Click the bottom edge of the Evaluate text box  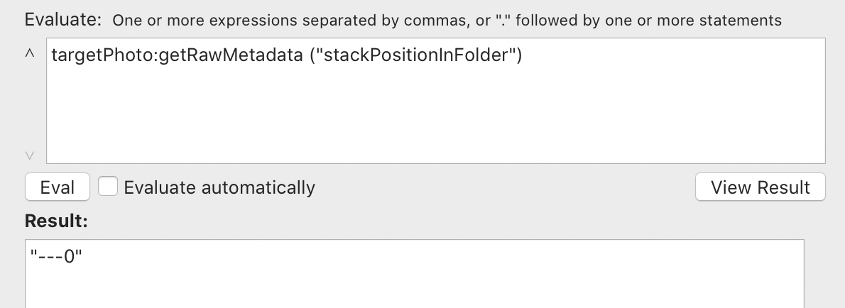coord(435,163)
